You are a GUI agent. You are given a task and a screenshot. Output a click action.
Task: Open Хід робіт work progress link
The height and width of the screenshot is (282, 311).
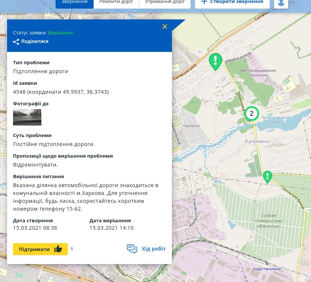pyautogui.click(x=154, y=249)
